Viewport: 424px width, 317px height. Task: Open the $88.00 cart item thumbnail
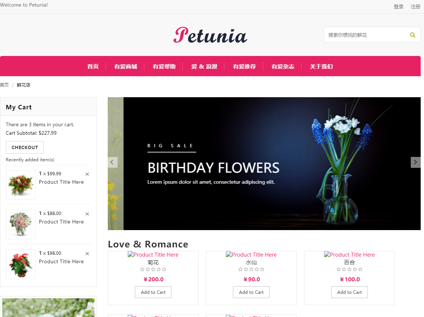[21, 225]
